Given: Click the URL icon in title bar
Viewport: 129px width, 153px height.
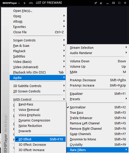Looking at the screenshot, I should coord(31,3).
